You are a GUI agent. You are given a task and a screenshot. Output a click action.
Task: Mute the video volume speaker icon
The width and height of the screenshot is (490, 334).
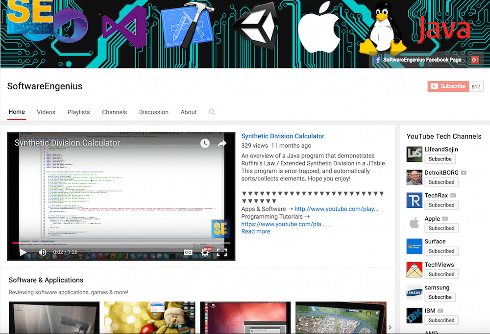pyautogui.click(x=43, y=252)
